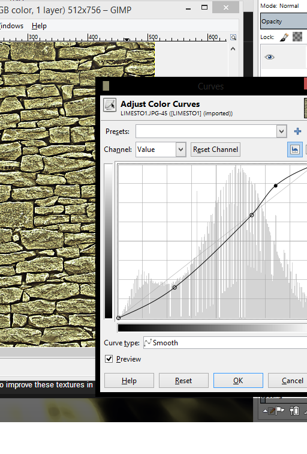This screenshot has height=454, width=307.
Task: Click the zoom-on-resize icon beside the ruler
Action: pyautogui.click(x=233, y=37)
